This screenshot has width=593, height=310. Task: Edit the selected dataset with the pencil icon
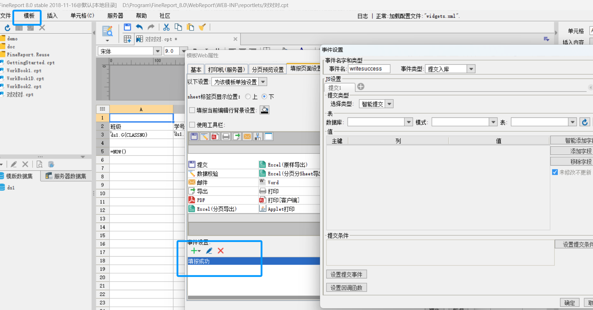click(x=14, y=164)
